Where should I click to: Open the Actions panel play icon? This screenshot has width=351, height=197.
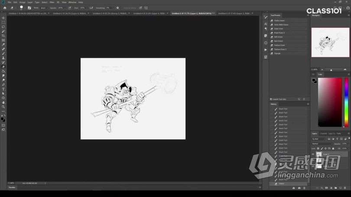[266, 50]
